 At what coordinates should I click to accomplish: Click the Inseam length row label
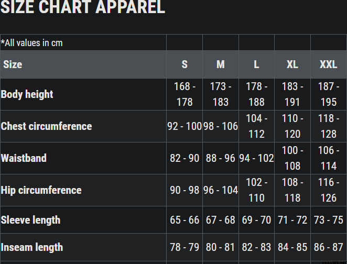pyautogui.click(x=32, y=247)
